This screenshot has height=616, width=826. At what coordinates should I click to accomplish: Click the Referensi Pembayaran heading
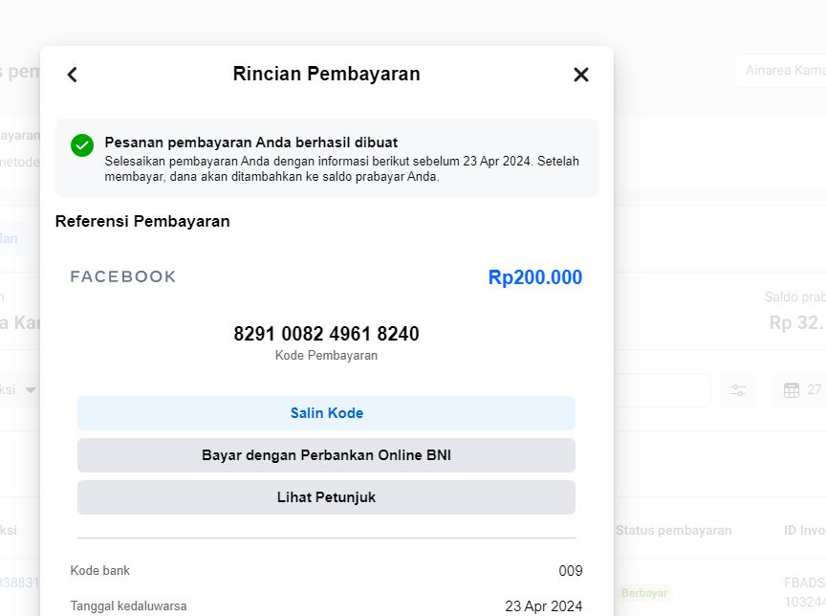pyautogui.click(x=142, y=222)
